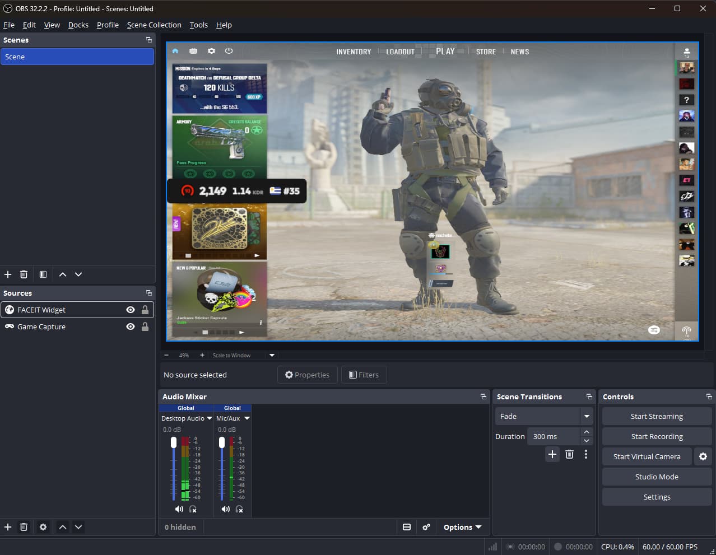Pop out the Scenes dock
This screenshot has height=555, width=716.
[149, 40]
